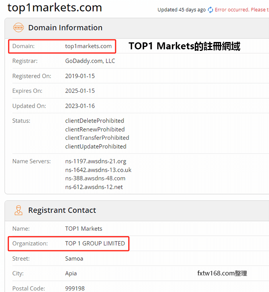Click the Domain Information heading
The image size is (269, 292).
[65, 28]
